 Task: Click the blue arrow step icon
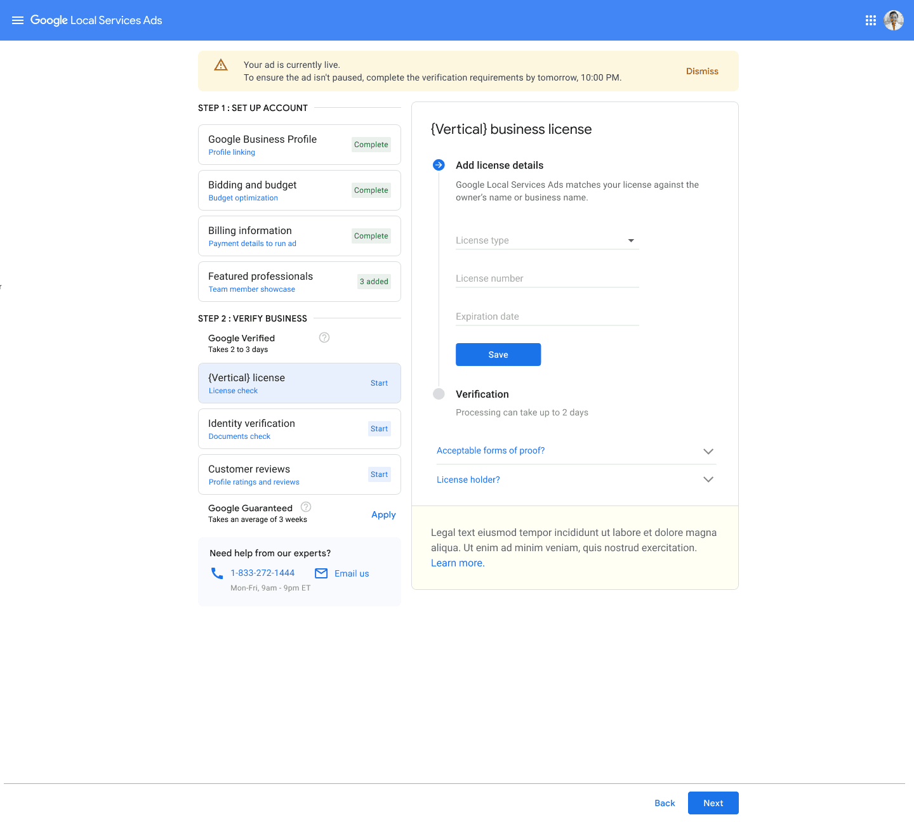tap(439, 165)
